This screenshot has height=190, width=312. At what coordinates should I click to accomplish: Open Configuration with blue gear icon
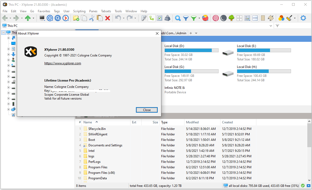point(303,18)
